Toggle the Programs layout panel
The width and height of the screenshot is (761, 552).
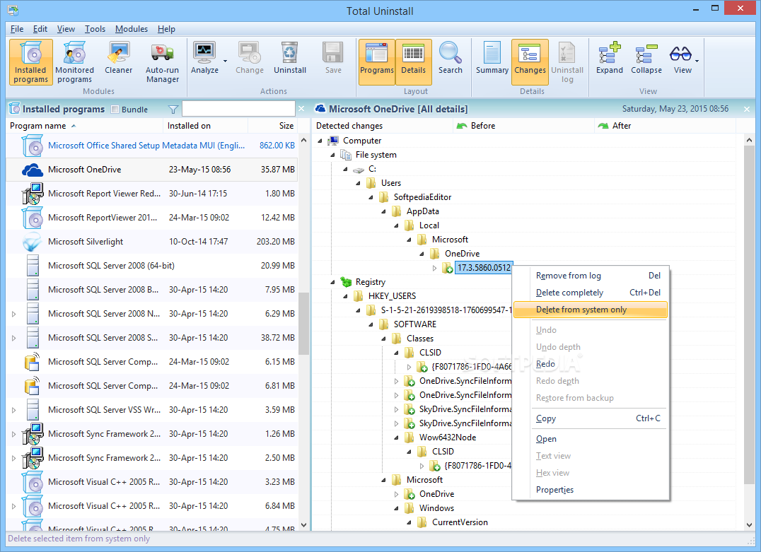(377, 63)
